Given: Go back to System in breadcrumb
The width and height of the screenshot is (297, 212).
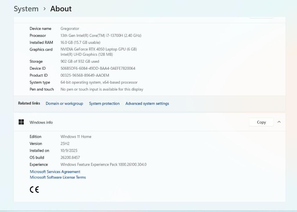Looking at the screenshot, I should [x=26, y=9].
